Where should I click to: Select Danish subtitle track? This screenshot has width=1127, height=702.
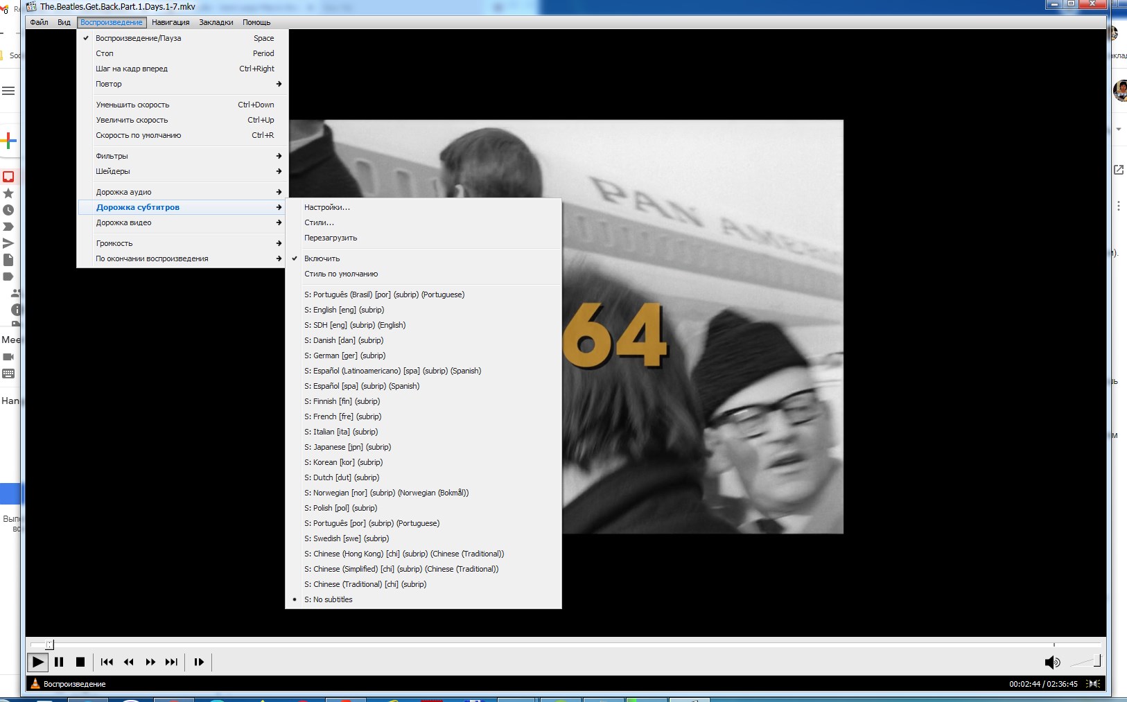pyautogui.click(x=423, y=340)
